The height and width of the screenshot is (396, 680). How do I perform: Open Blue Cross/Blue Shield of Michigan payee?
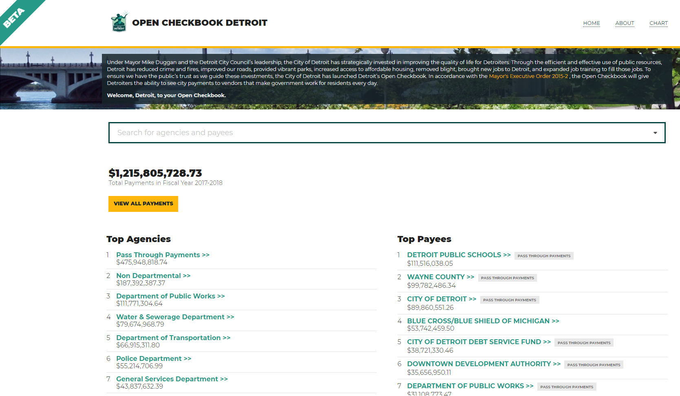[483, 321]
